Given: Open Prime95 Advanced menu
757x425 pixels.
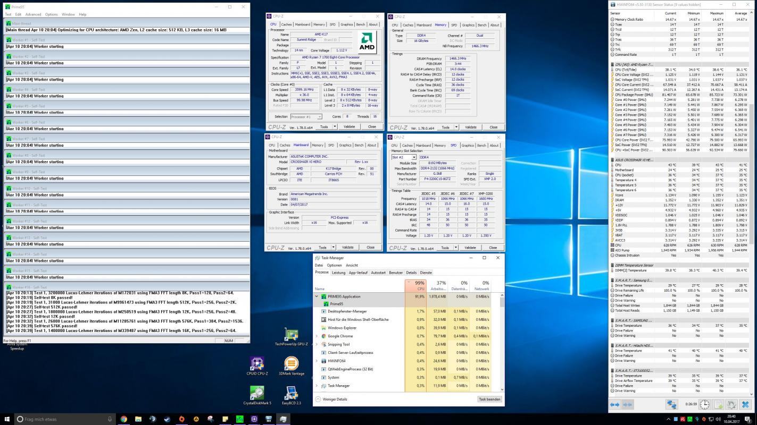Looking at the screenshot, I should tap(33, 14).
